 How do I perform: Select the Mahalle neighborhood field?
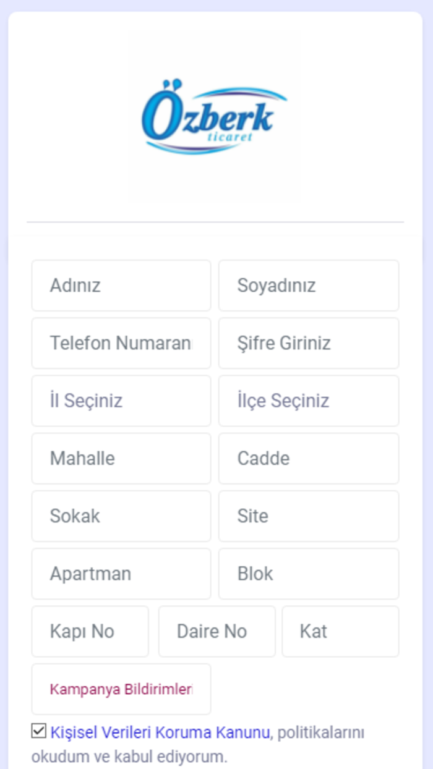(x=121, y=458)
